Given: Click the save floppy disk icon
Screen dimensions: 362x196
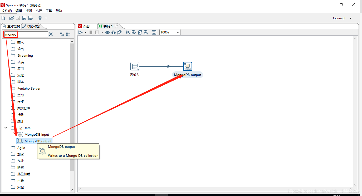Looking at the screenshot, I should pyautogui.click(x=24, y=18).
